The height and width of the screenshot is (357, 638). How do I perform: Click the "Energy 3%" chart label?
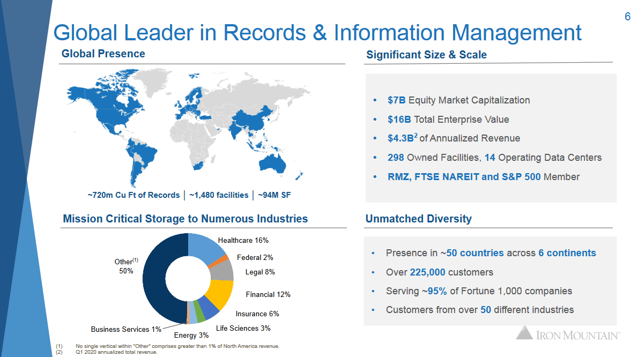pyautogui.click(x=191, y=335)
